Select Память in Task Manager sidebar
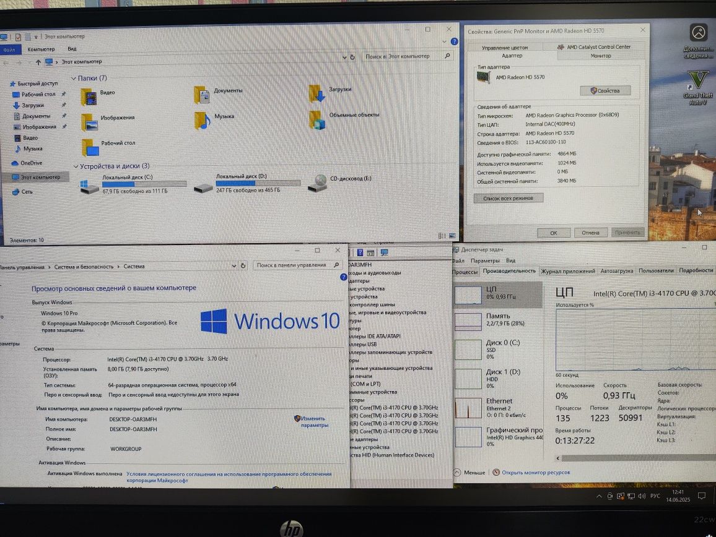The image size is (716, 537). pos(499,321)
